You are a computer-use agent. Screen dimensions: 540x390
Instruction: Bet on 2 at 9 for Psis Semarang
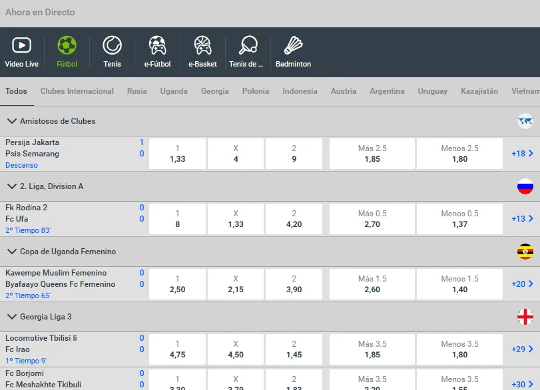click(x=294, y=154)
